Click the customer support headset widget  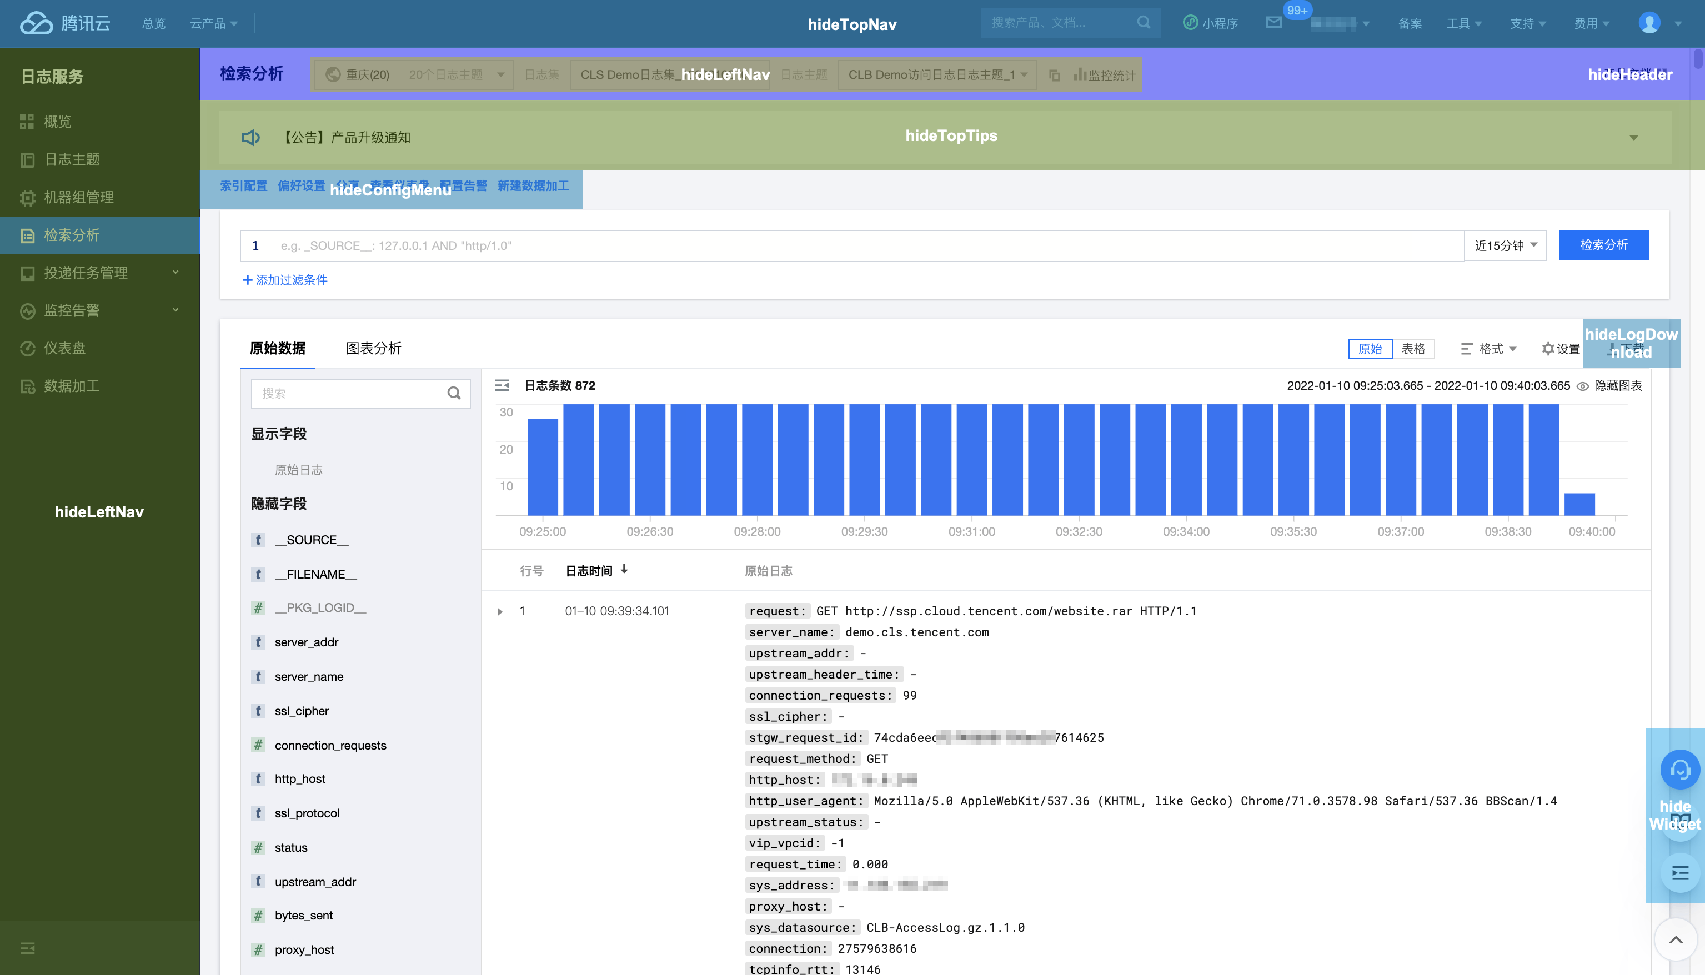pyautogui.click(x=1679, y=770)
